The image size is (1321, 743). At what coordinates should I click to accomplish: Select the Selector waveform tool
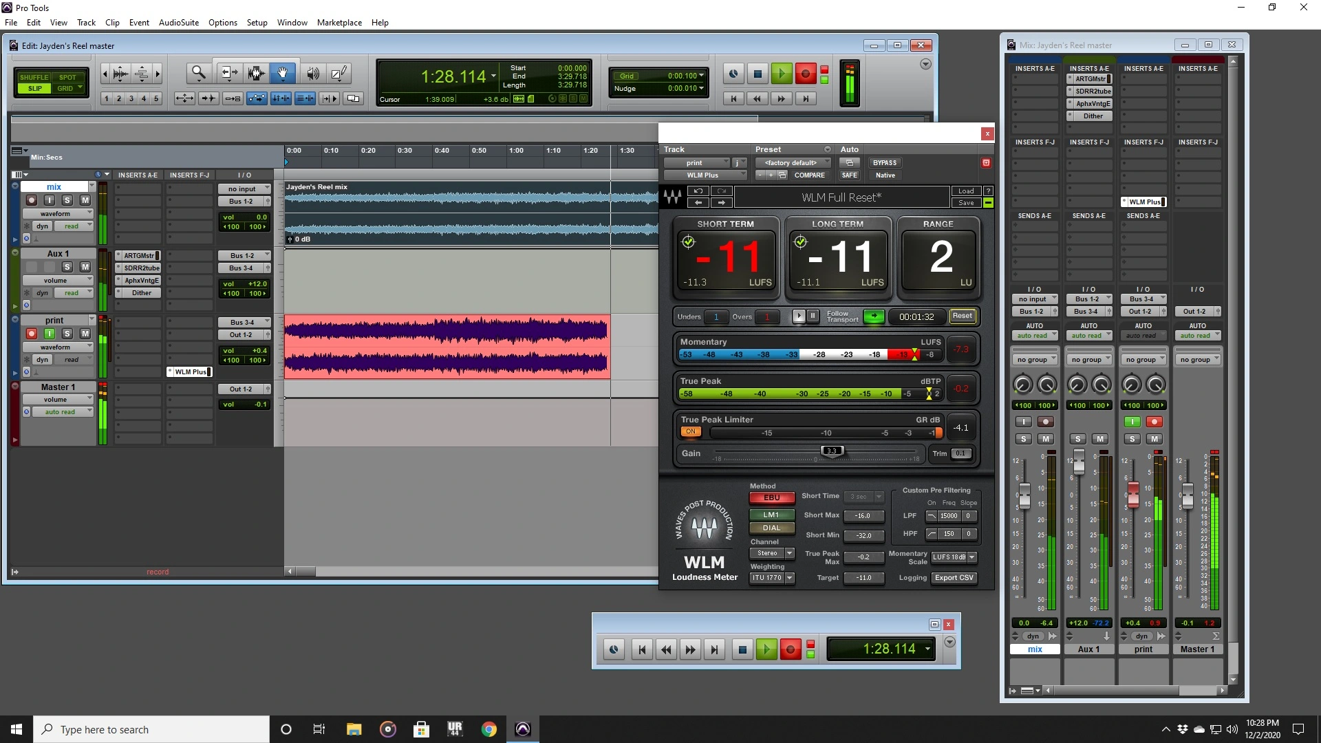(256, 73)
